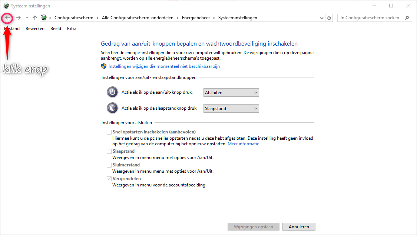The image size is (417, 235).
Task: Click 'Weergeven in menu voor de accountafbeelding' text
Action: click(159, 185)
